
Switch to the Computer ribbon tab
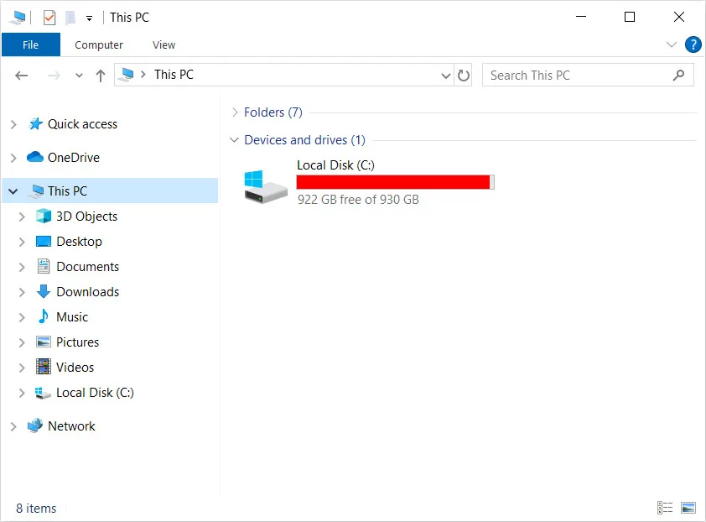99,44
